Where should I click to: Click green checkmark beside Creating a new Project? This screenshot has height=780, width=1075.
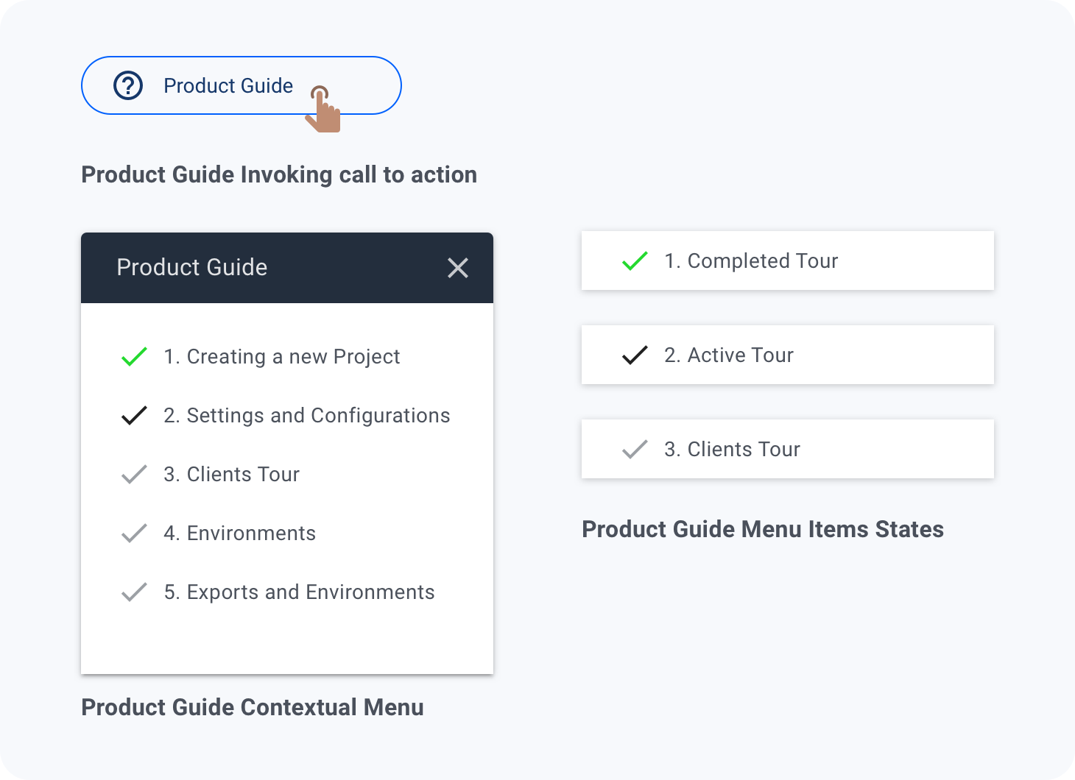click(x=134, y=357)
